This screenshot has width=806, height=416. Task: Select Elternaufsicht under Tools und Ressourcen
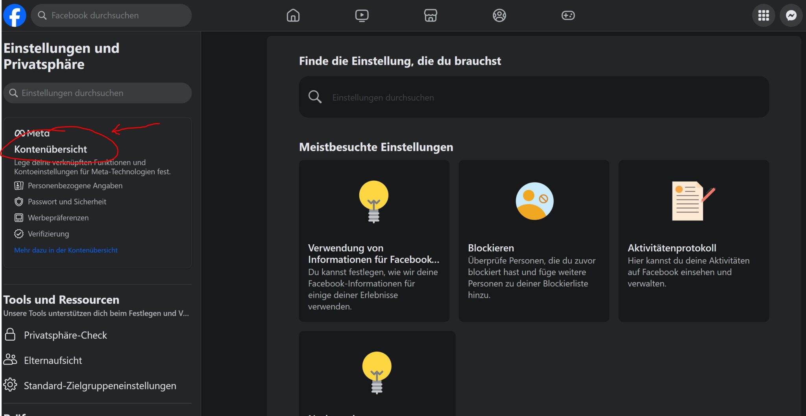(x=53, y=360)
